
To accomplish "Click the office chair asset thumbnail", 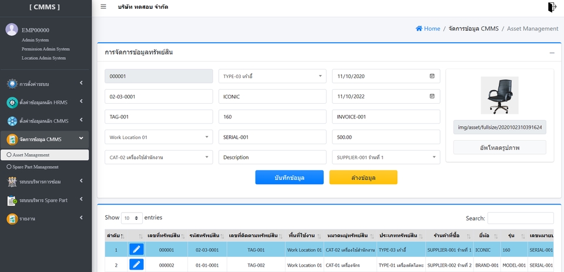I will point(499,95).
